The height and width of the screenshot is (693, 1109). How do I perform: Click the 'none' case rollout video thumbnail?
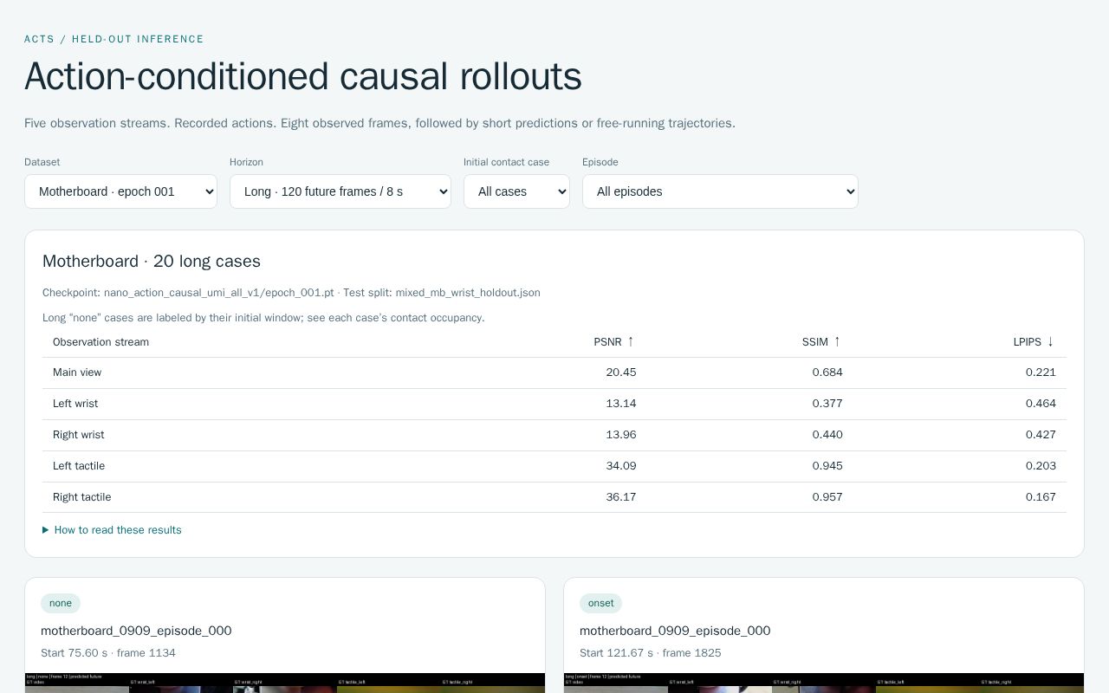(x=285, y=683)
